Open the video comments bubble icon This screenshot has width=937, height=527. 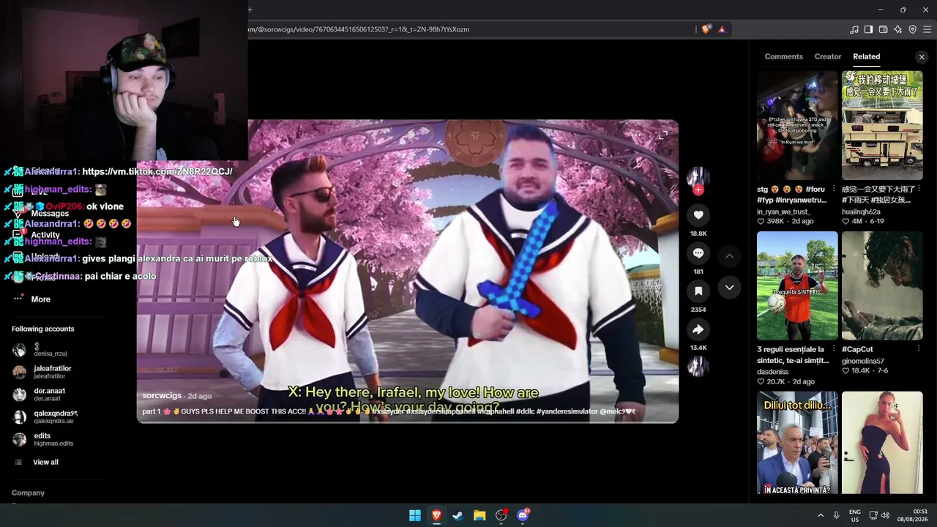coord(698,253)
